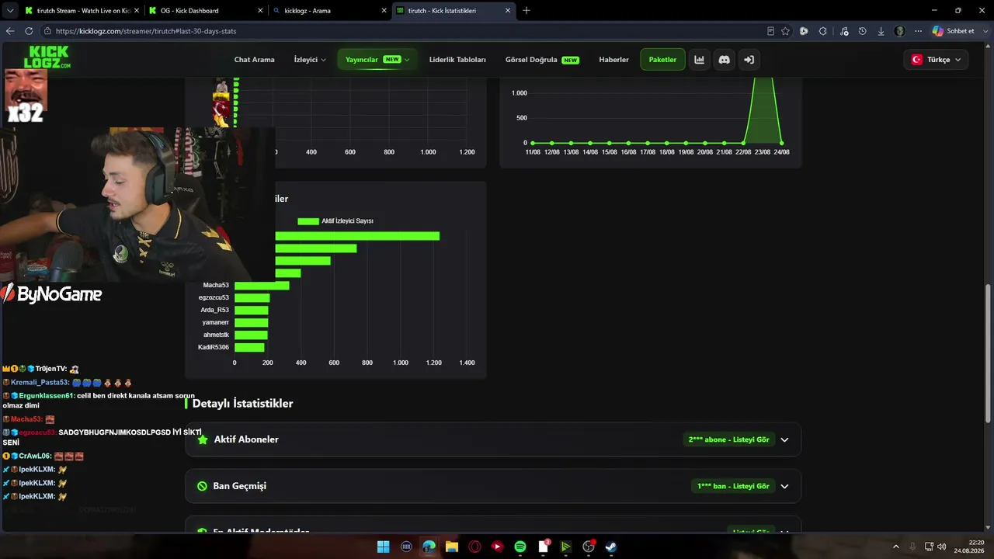The image size is (994, 559).
Task: Bookmark this page with the star icon
Action: pyautogui.click(x=785, y=31)
